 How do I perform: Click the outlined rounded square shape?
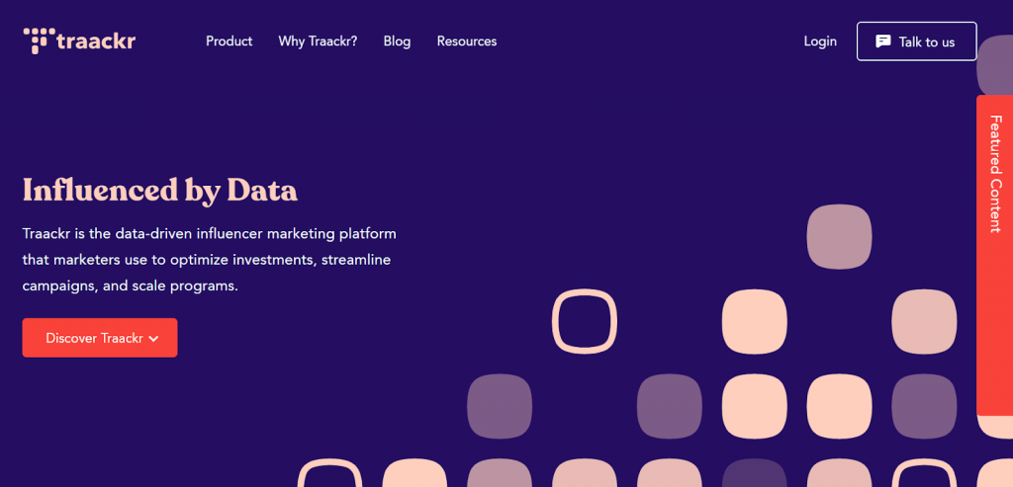tap(585, 321)
